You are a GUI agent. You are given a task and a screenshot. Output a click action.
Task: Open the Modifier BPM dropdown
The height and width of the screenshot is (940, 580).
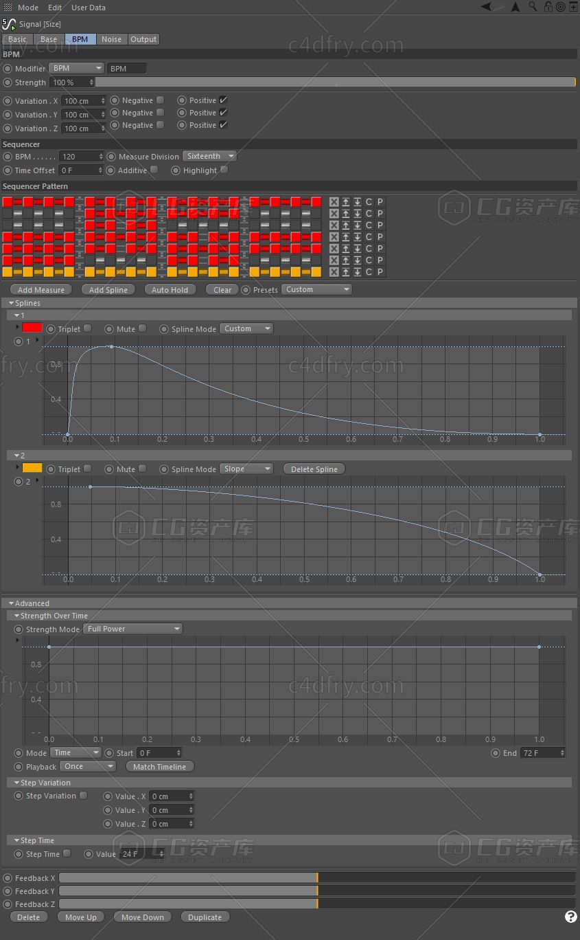[77, 68]
